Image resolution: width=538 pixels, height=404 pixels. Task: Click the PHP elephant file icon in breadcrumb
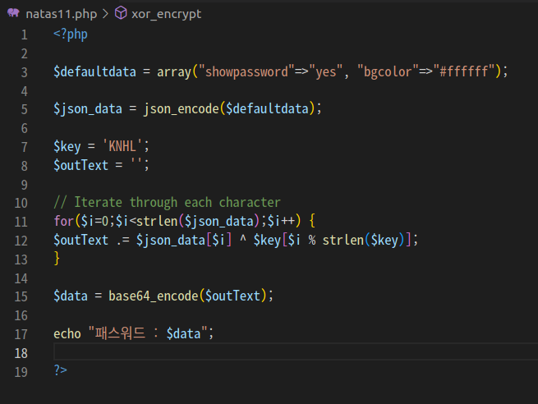point(13,13)
